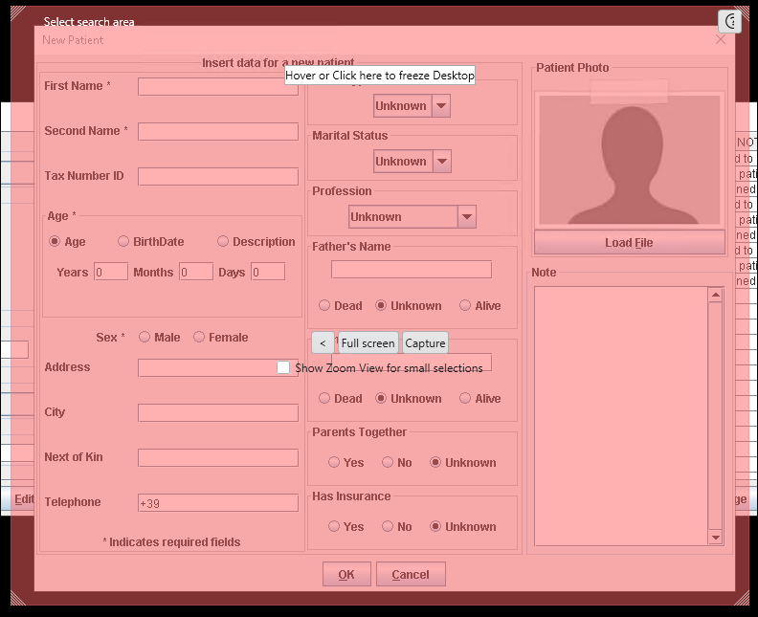Click the help question mark icon

pyautogui.click(x=731, y=21)
